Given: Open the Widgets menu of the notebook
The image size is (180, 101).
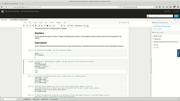Looking at the screenshot, I should click(x=58, y=23).
